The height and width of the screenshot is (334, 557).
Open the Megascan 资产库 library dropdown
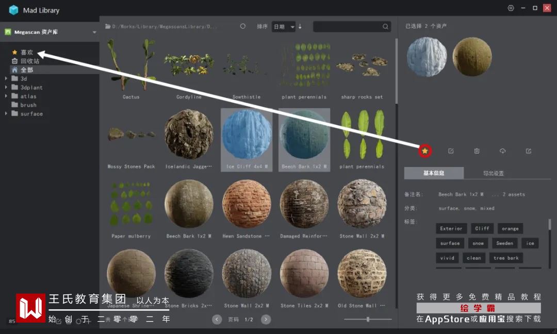pyautogui.click(x=50, y=32)
